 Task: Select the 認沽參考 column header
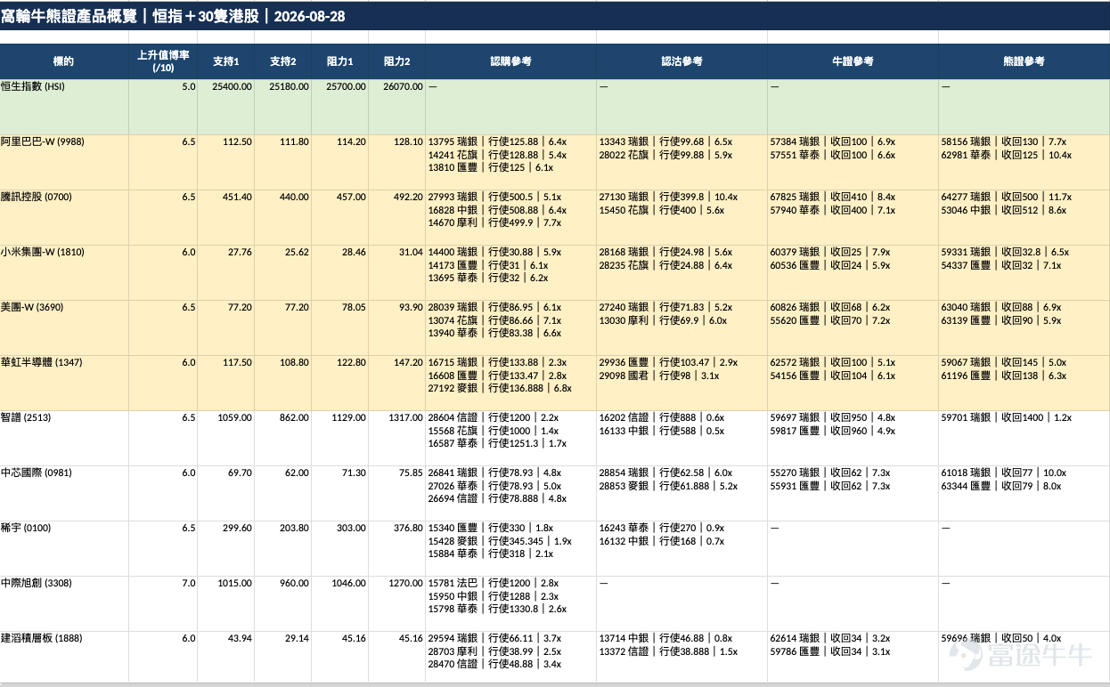point(682,61)
